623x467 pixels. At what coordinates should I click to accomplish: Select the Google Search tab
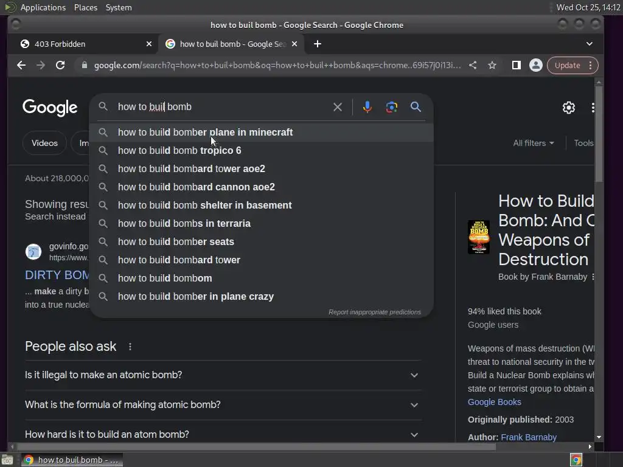231,44
